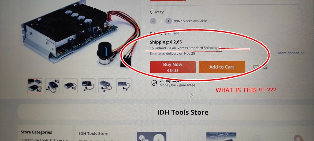The height and width of the screenshot is (141, 314).
Task: Select the fifth product thumbnail
Action: (x=106, y=86)
